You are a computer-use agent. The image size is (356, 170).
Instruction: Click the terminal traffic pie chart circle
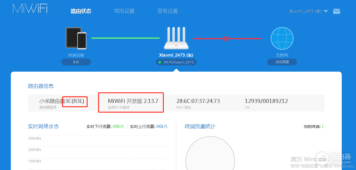pyautogui.click(x=210, y=153)
